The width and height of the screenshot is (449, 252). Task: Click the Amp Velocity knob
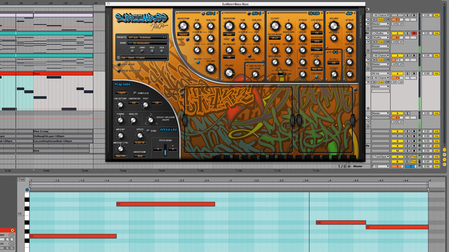(x=334, y=38)
